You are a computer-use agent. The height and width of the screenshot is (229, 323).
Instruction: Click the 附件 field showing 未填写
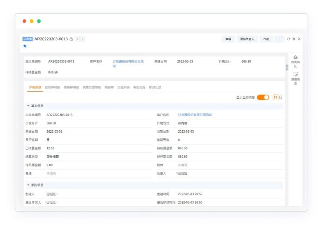click(183, 165)
